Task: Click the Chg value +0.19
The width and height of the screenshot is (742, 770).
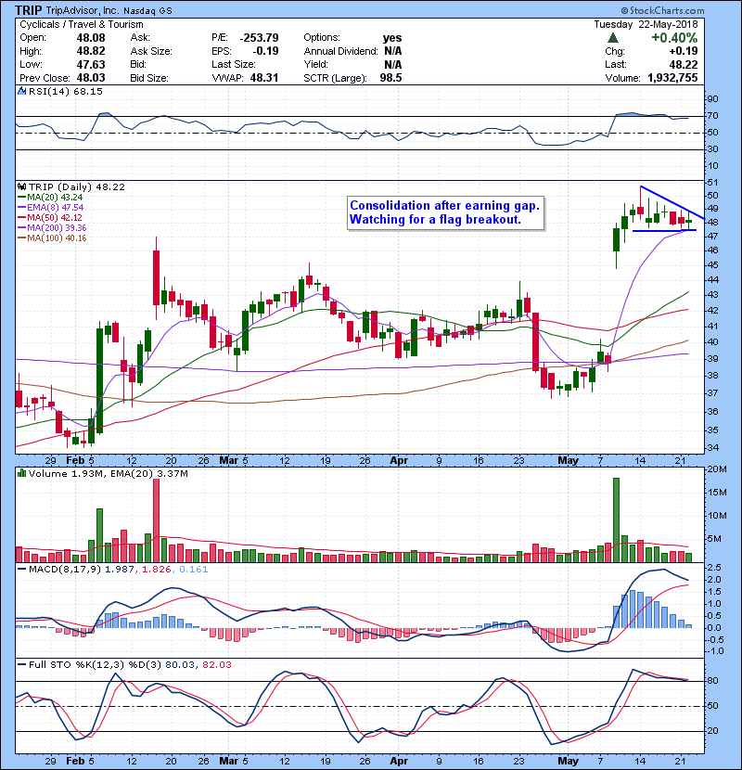Action: coord(683,51)
